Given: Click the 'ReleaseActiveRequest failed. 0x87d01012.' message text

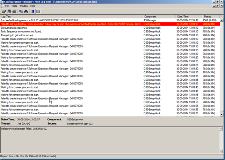Looking at the screenshot, I should (x=24, y=129).
